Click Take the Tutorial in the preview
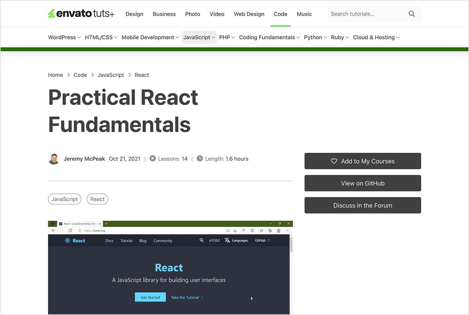This screenshot has height=315, width=469. (x=187, y=297)
